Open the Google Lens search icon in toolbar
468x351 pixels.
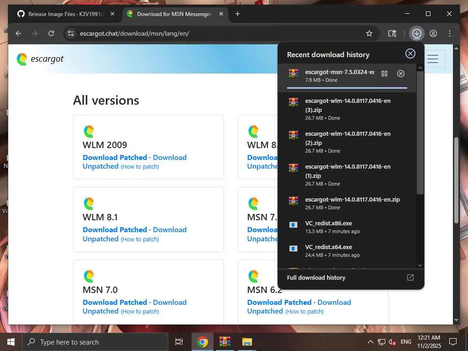[392, 33]
